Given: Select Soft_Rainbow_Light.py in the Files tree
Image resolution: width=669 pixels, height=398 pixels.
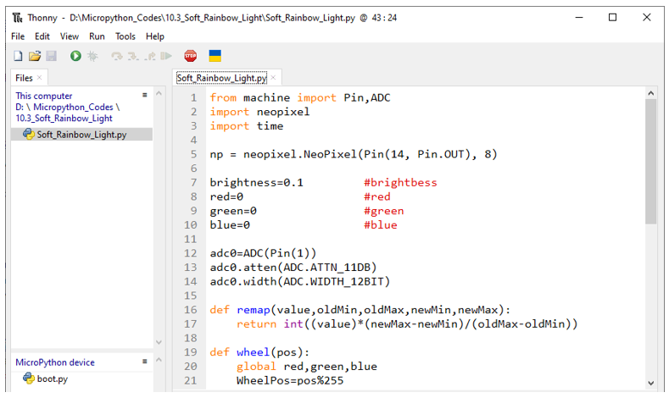Looking at the screenshot, I should tap(81, 135).
